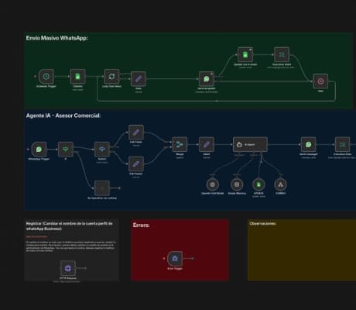Click the HTTP Request output connector plus
356x310 pixels.
85,268
